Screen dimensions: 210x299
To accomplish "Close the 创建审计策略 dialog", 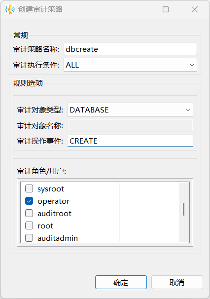I will 195,9.
